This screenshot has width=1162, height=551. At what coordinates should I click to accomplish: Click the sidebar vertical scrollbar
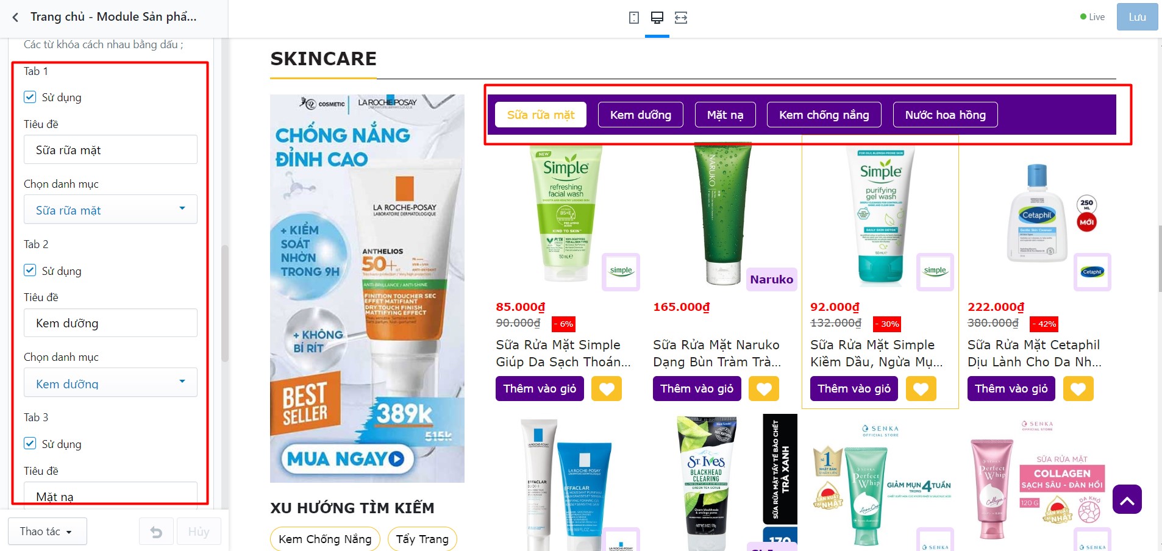[x=224, y=304]
